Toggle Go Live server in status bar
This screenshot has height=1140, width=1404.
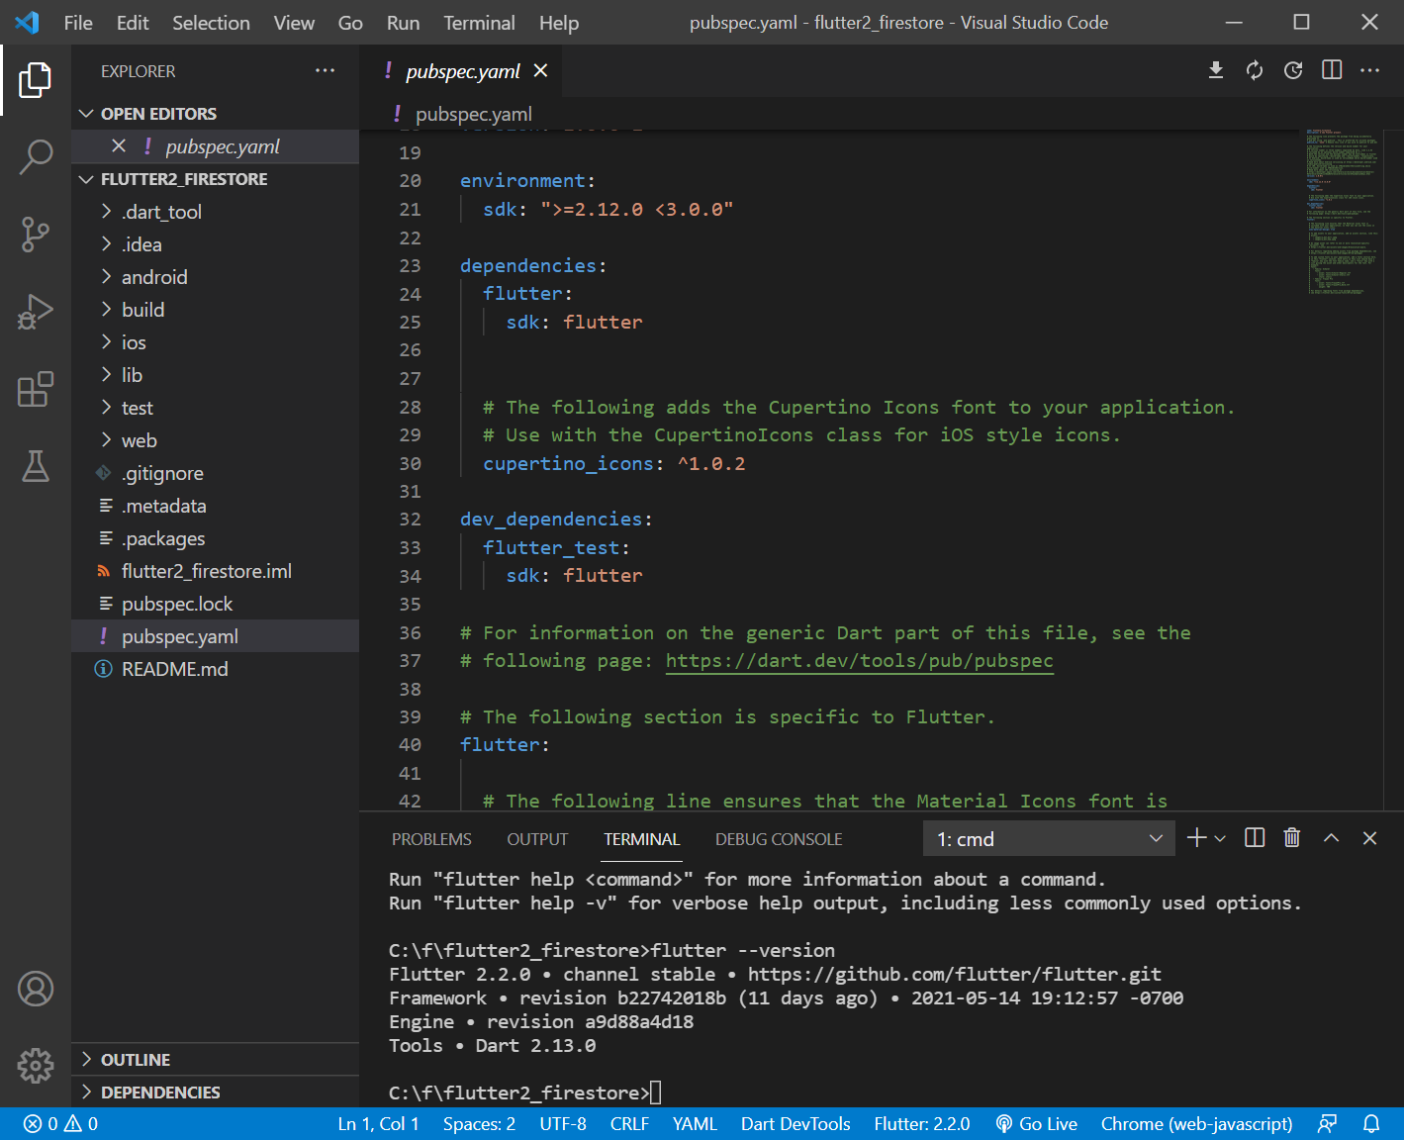point(1036,1124)
